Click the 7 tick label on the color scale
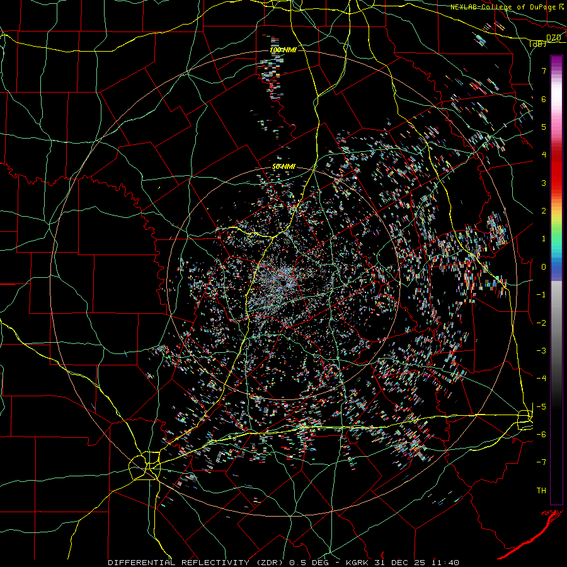The image size is (567, 567). 544,71
